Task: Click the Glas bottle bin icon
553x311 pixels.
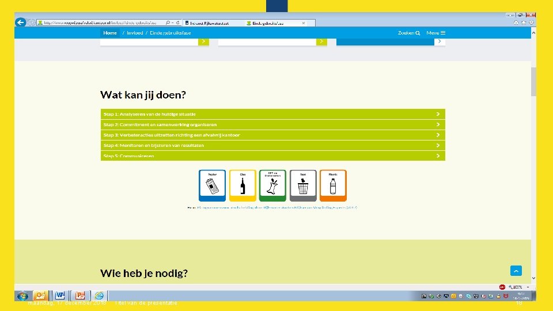Action: click(243, 185)
